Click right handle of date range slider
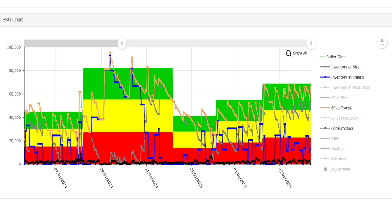 [311, 43]
